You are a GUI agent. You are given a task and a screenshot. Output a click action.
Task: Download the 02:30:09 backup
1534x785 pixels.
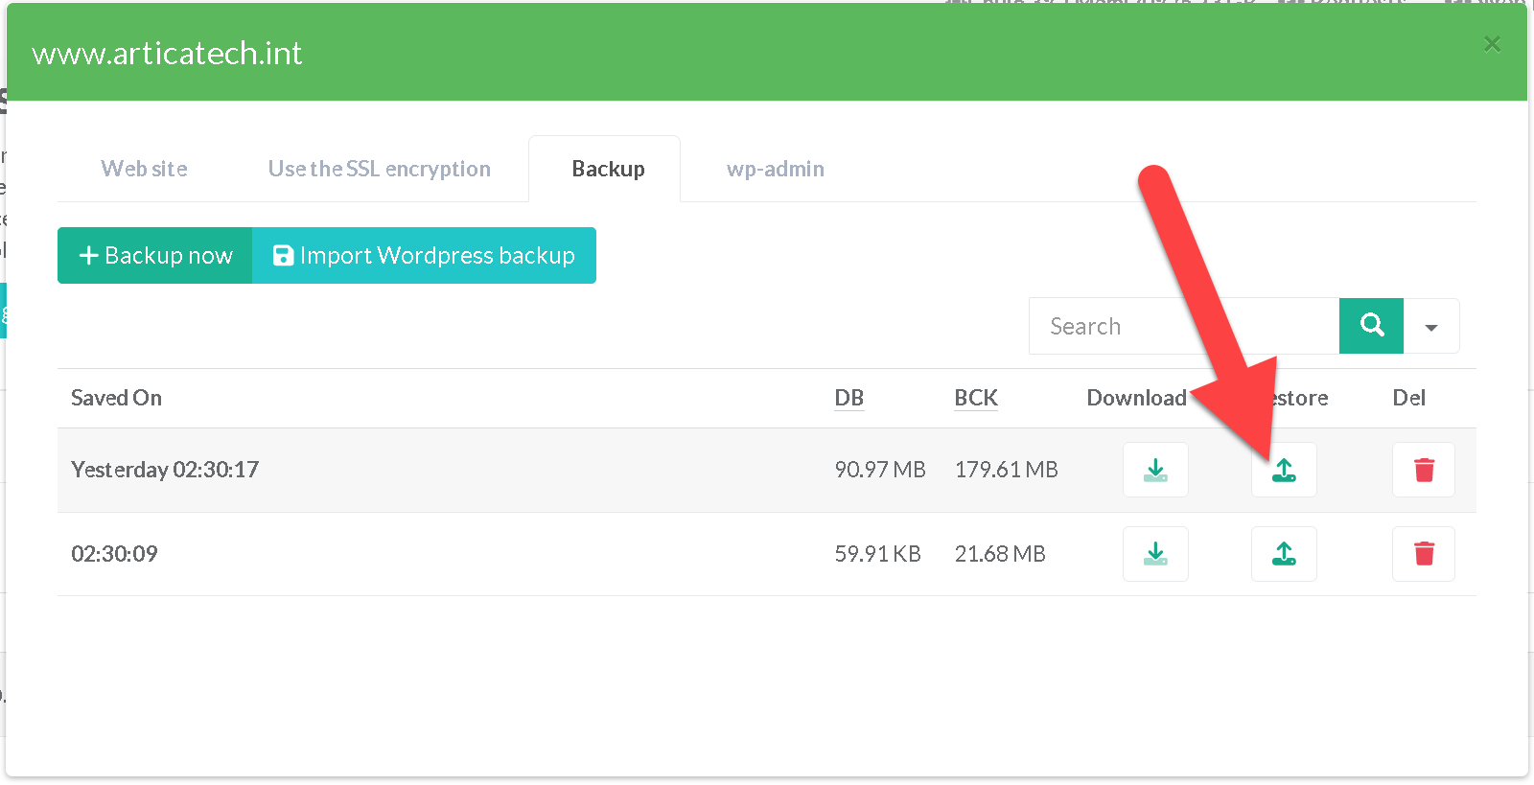(x=1155, y=554)
